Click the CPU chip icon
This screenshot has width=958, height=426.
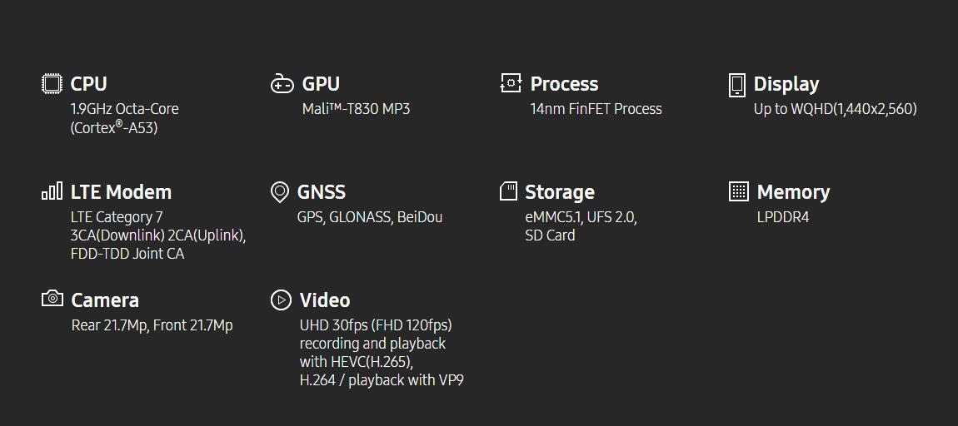click(52, 83)
